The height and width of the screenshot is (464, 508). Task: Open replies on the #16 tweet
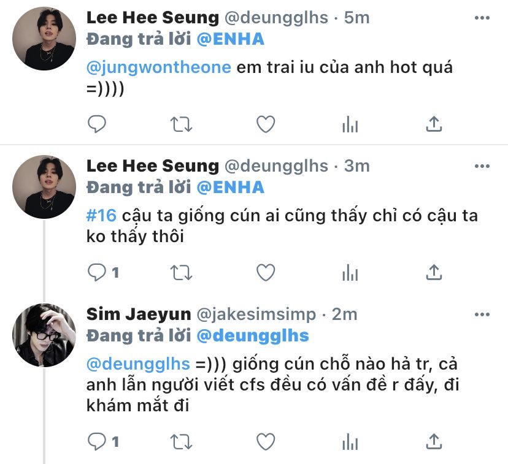(103, 272)
